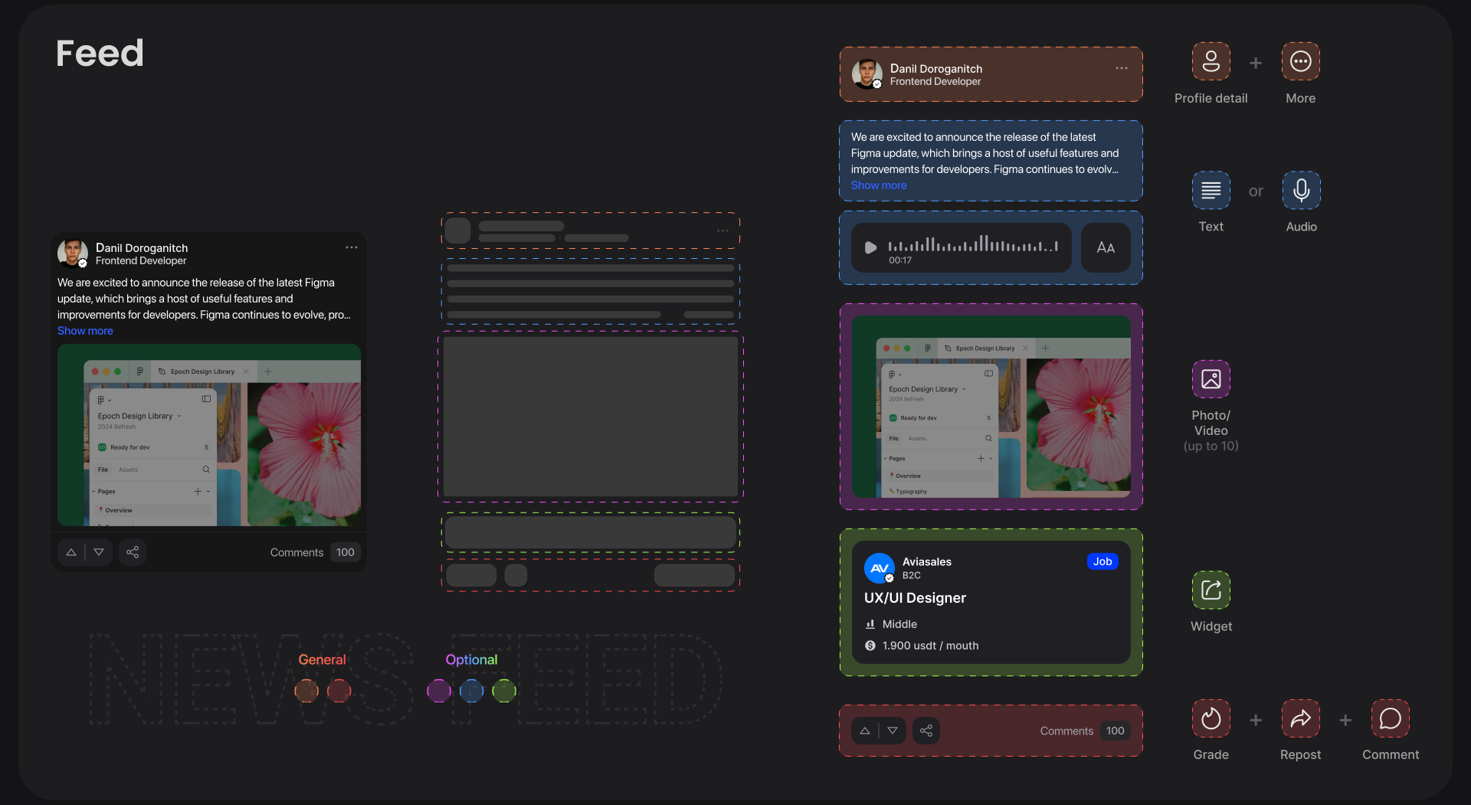Expand Show more in blue text block
This screenshot has height=805, width=1471.
pos(878,185)
